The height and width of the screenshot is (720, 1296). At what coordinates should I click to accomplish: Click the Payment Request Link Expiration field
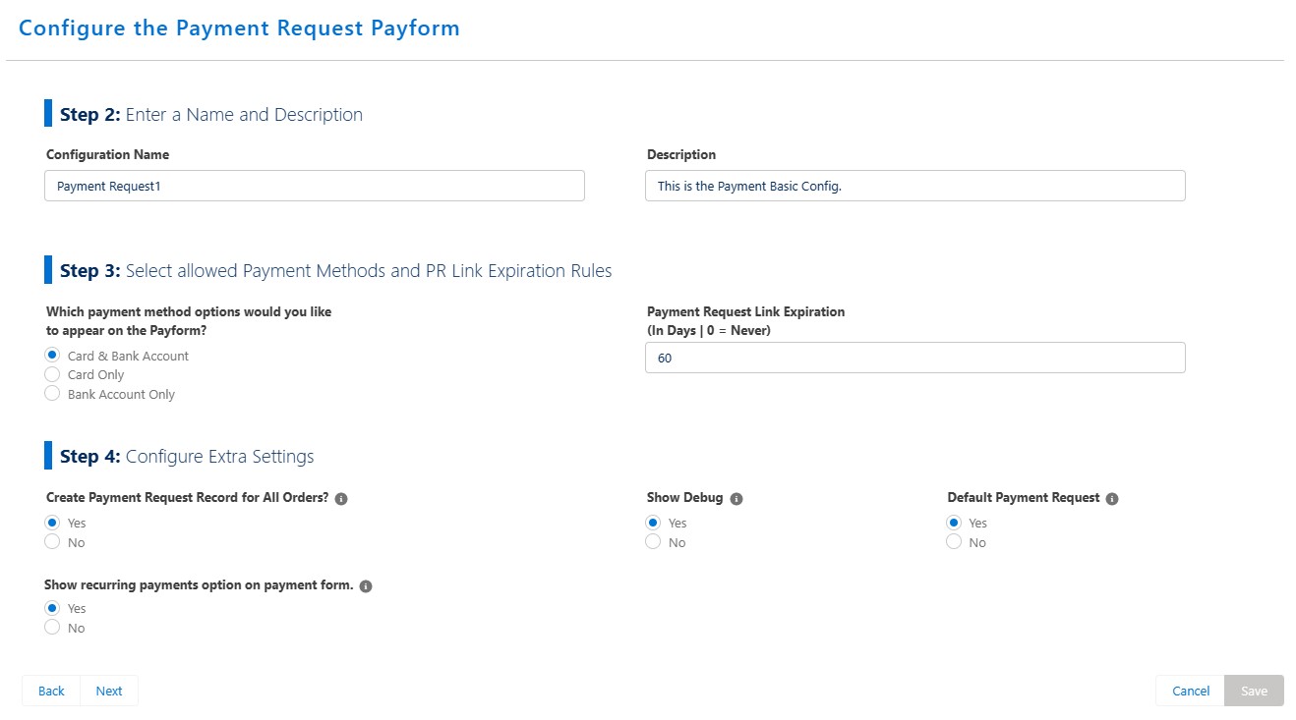pyautogui.click(x=914, y=359)
